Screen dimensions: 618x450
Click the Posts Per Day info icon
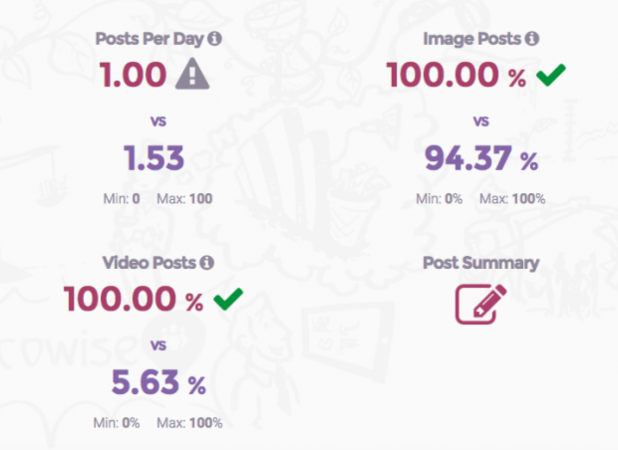(214, 39)
